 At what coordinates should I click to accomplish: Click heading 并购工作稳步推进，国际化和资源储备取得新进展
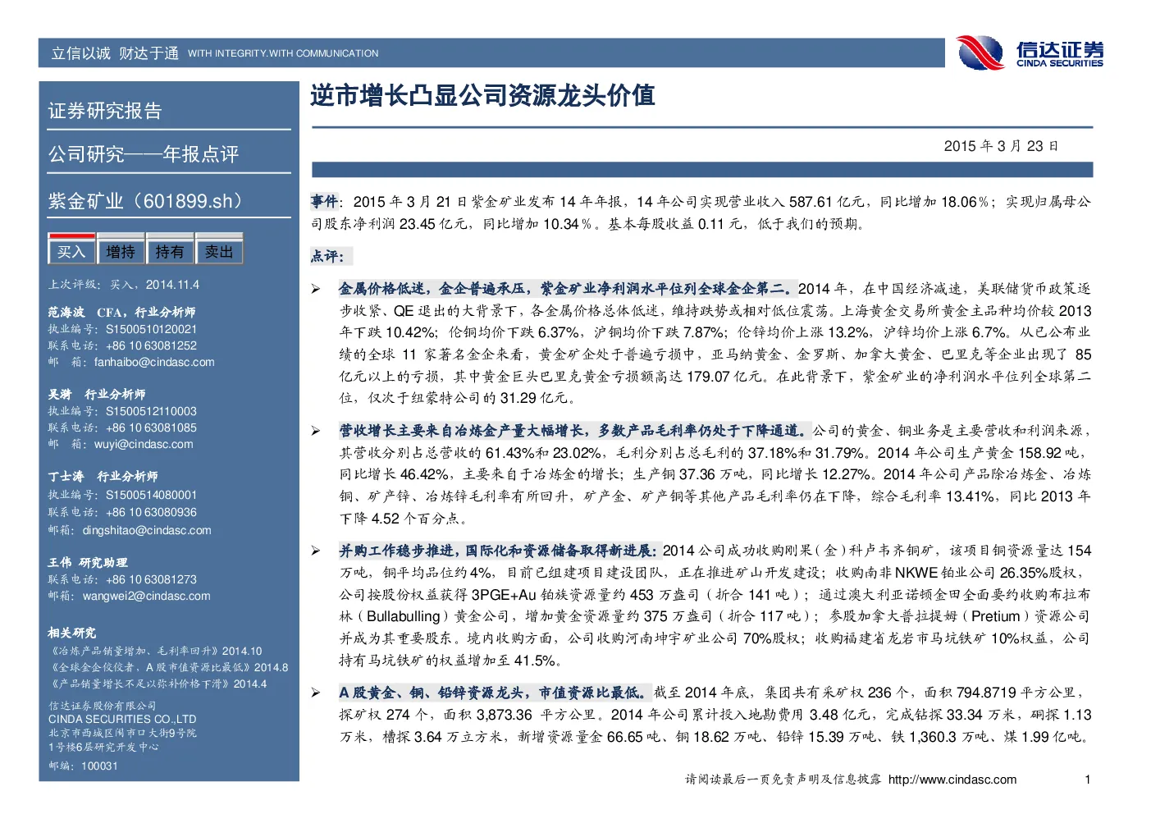[x=499, y=551]
